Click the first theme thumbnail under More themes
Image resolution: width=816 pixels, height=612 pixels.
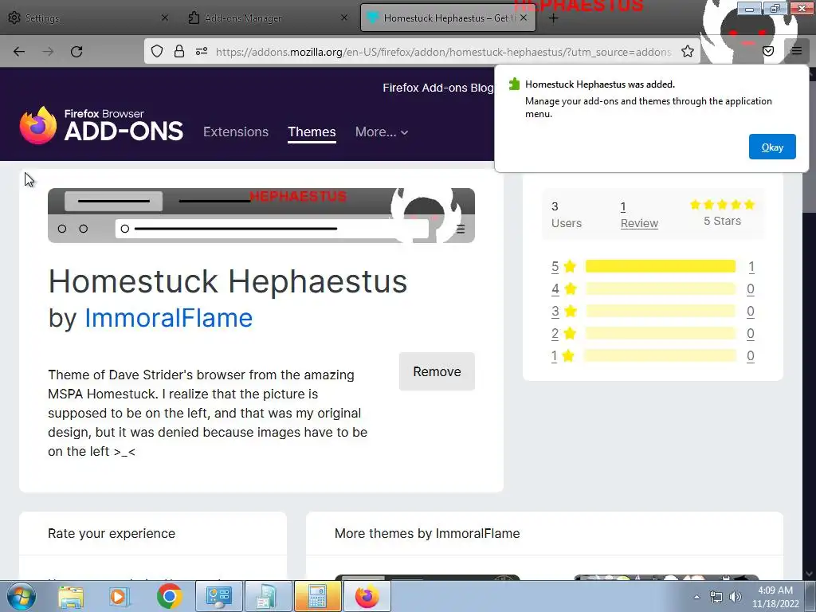427,577
